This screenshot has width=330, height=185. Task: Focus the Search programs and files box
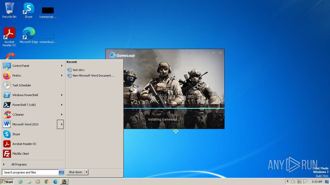pyautogui.click(x=30, y=172)
